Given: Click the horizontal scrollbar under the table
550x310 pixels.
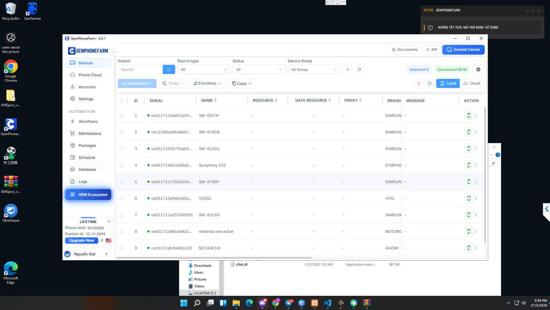Looking at the screenshot, I should [215, 258].
